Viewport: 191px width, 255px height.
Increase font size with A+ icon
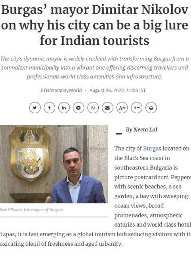tap(122, 108)
